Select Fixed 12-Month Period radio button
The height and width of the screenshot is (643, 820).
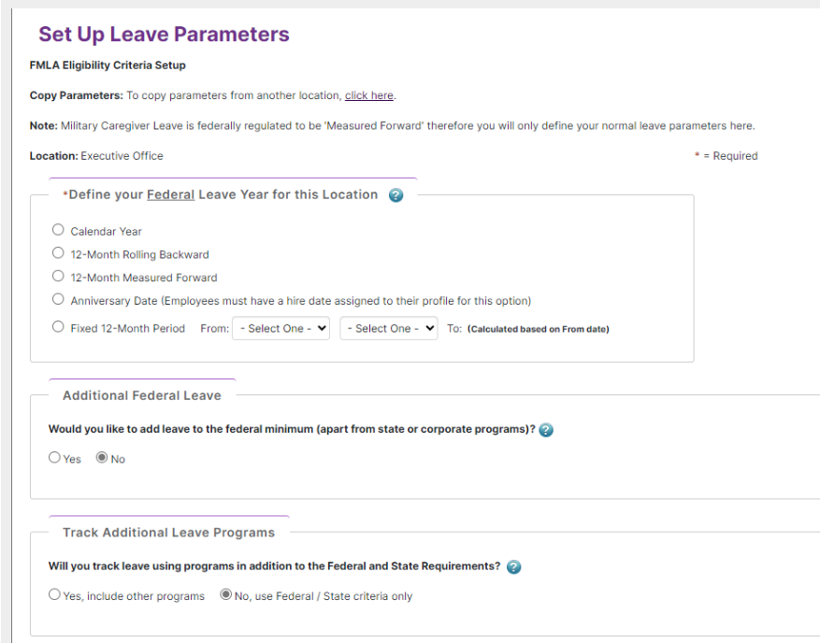[x=58, y=327]
